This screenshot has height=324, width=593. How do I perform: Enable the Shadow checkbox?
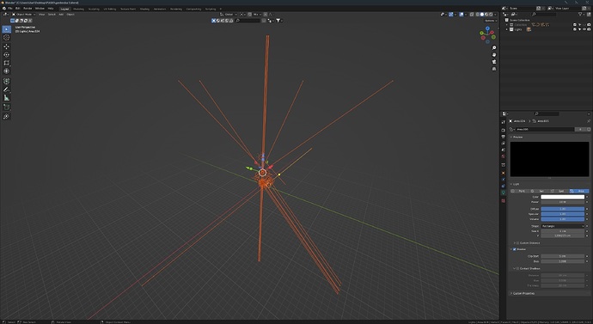[x=514, y=249]
